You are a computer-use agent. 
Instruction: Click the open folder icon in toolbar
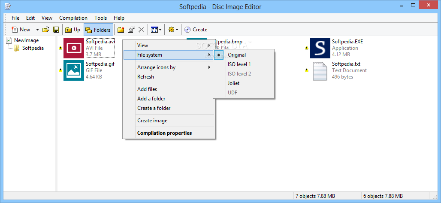[x=45, y=30]
